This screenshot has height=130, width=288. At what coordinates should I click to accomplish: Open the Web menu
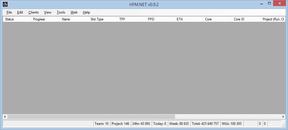74,12
